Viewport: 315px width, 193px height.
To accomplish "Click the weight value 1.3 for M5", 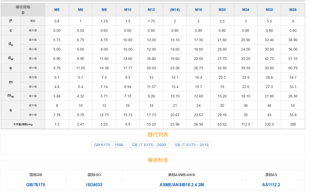I will [57, 124].
